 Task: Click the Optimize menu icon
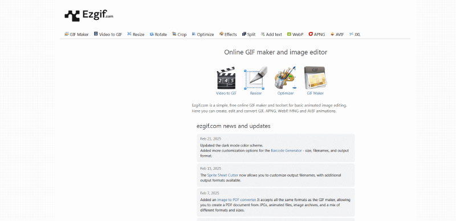(194, 34)
